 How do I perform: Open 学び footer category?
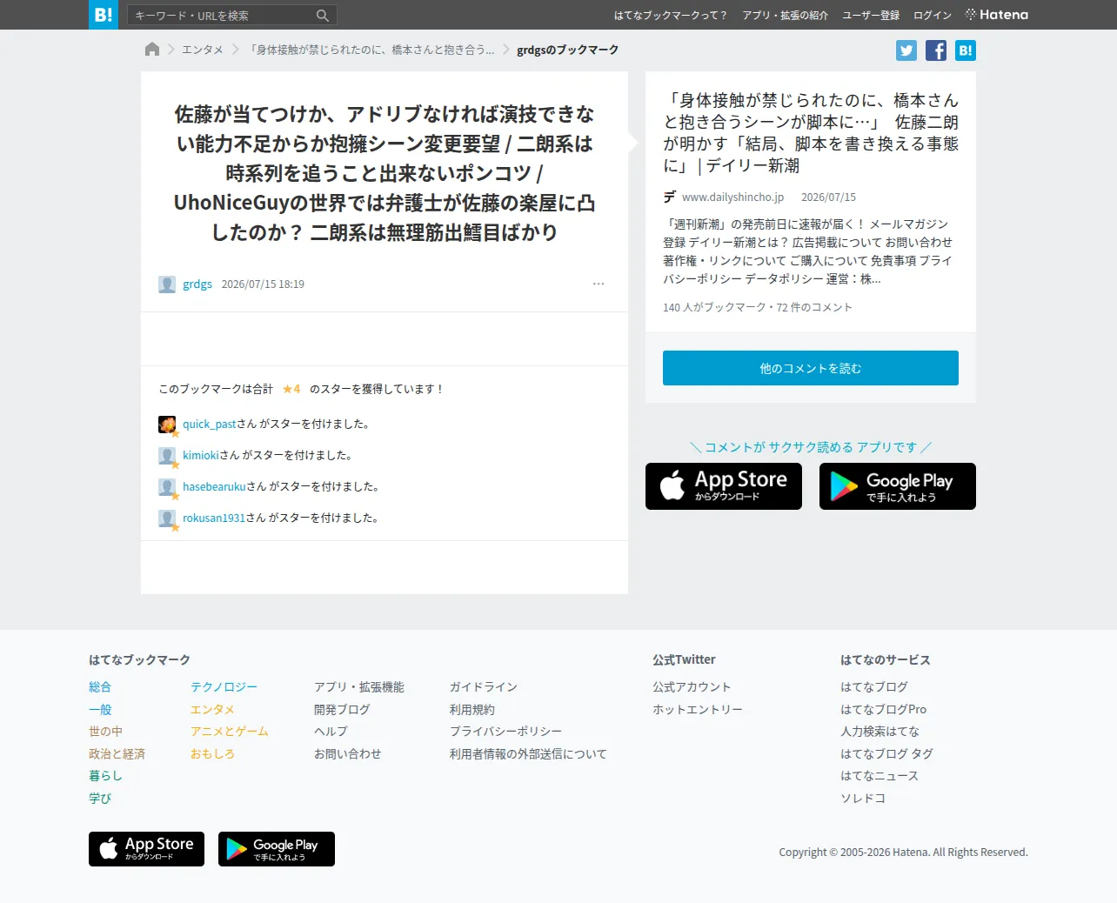100,799
